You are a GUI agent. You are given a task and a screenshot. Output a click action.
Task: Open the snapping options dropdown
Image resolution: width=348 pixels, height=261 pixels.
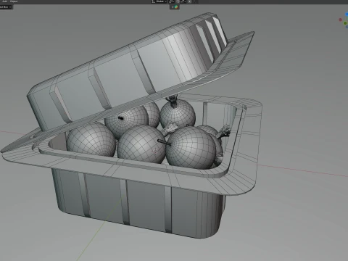pos(183,1)
